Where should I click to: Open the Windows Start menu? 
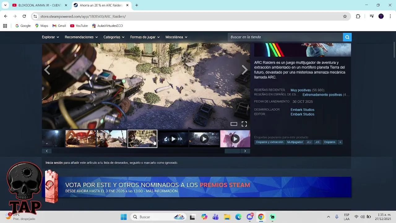123,217
